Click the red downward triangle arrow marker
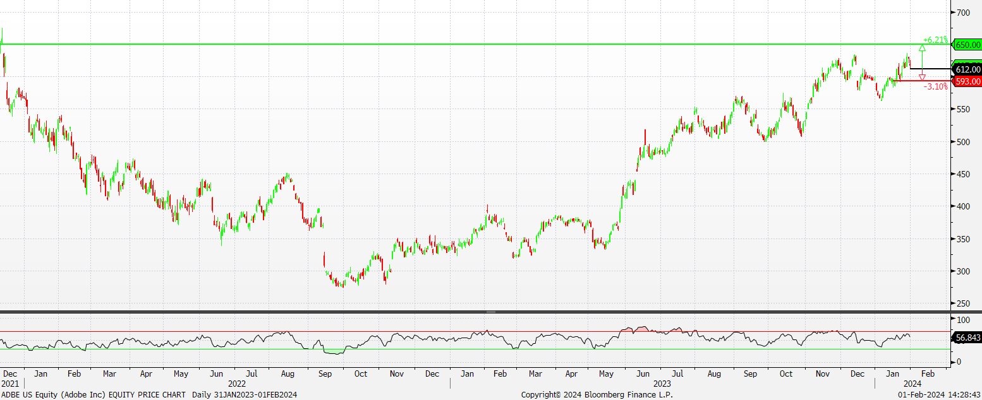Image resolution: width=982 pixels, height=400 pixels. pos(922,78)
